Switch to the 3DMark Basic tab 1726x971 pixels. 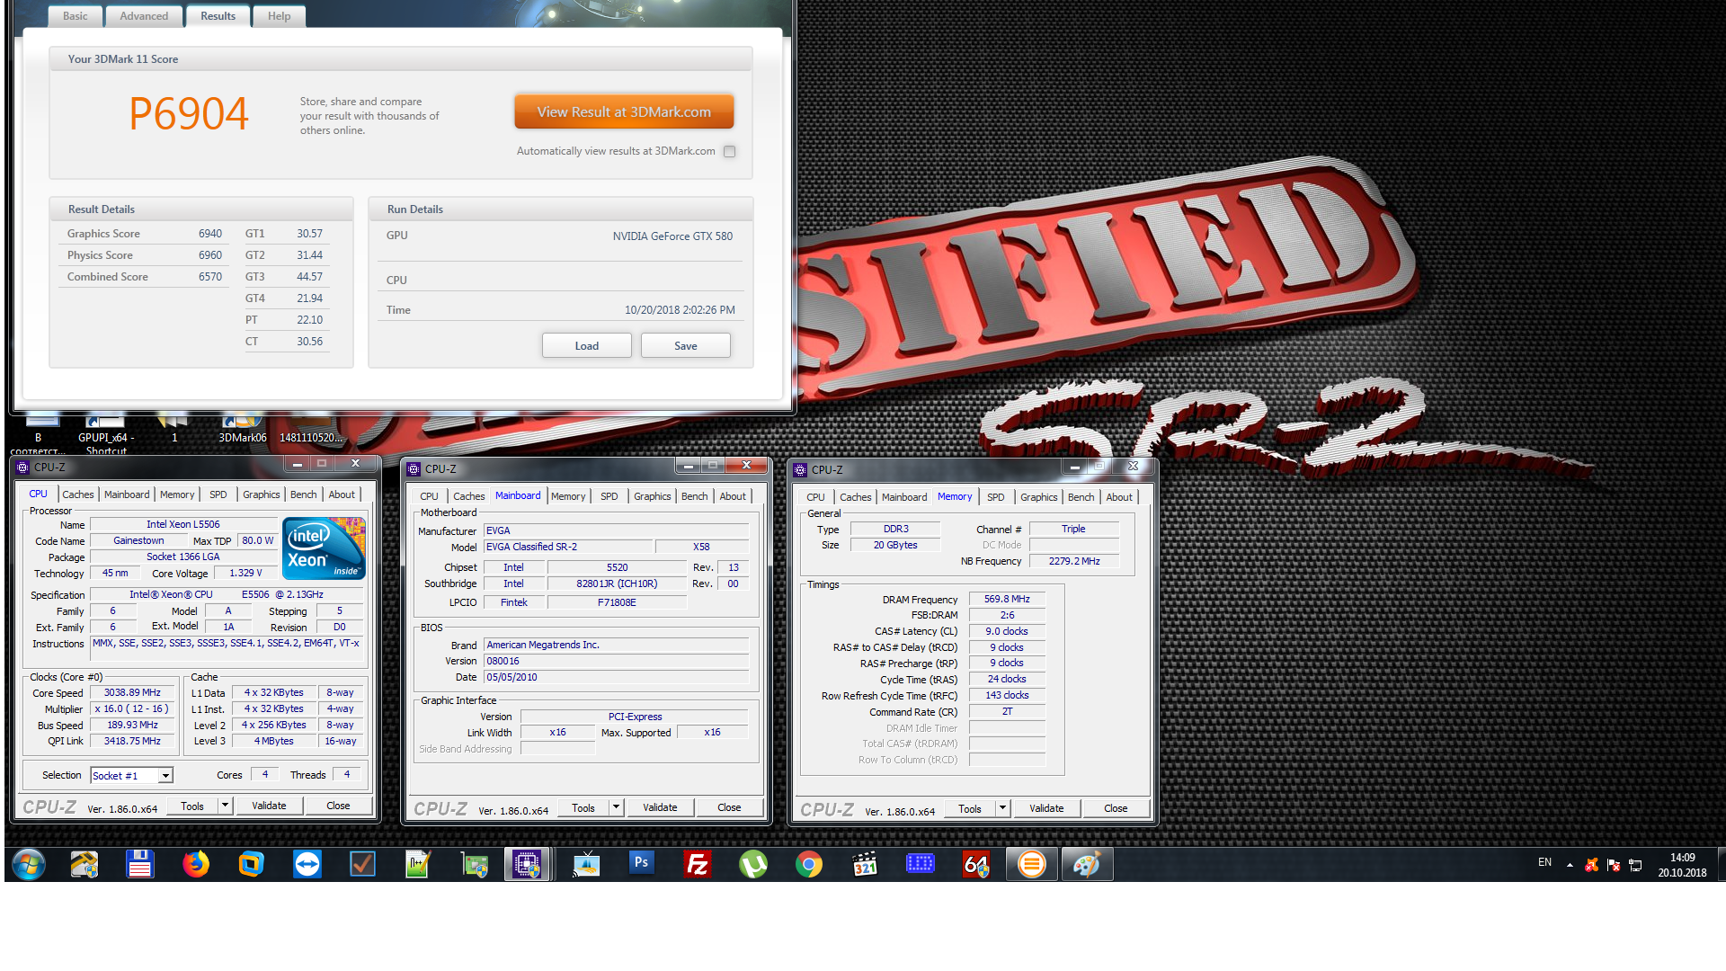[x=76, y=16]
